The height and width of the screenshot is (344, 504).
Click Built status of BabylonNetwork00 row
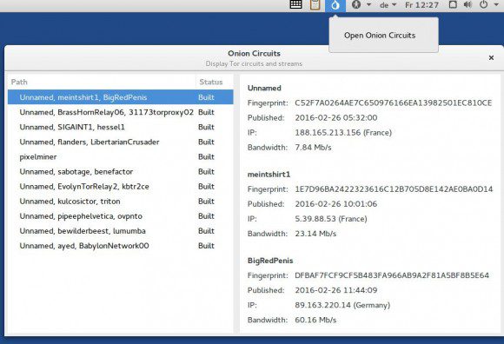206,246
